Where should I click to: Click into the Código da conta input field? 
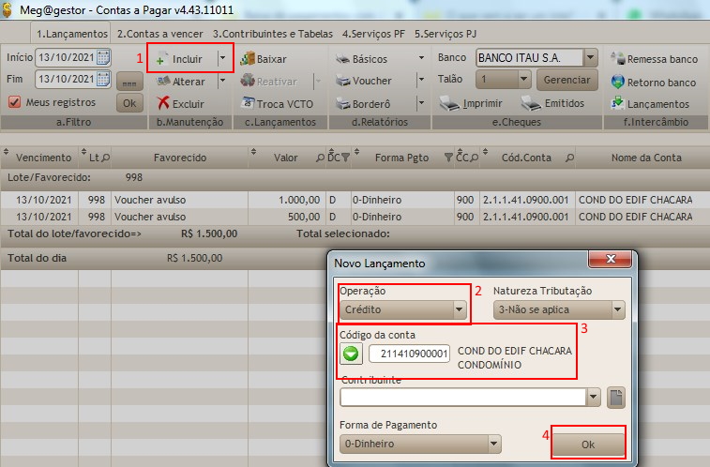(409, 354)
